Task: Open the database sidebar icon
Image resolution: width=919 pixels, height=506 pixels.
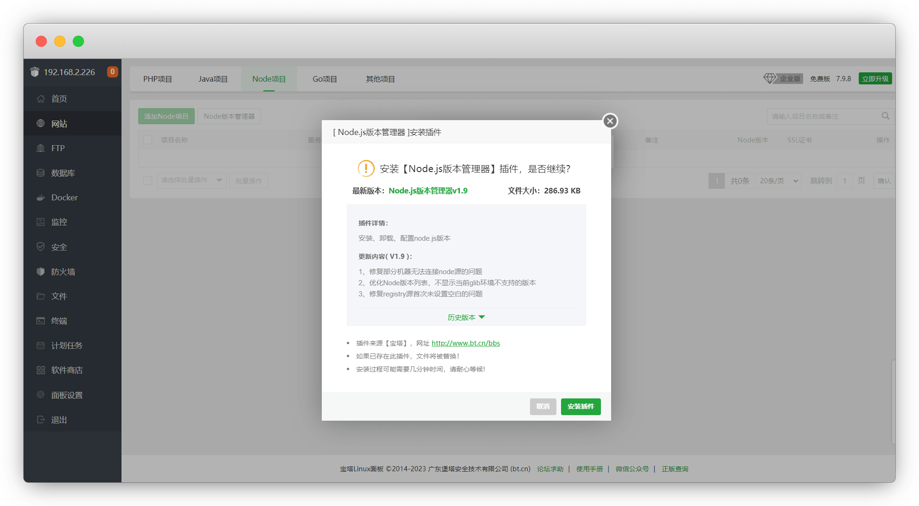Action: tap(41, 173)
